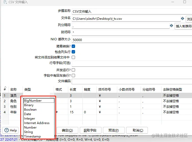Click the 取消(C) button

(137, 130)
